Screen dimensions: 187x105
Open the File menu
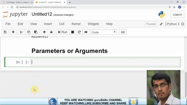point(8,24)
